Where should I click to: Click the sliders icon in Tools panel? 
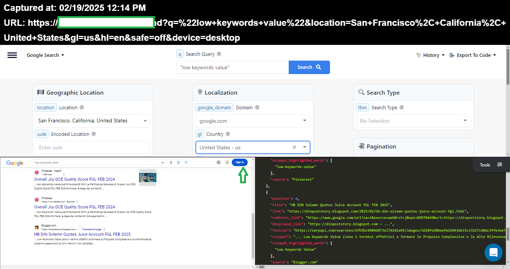pos(499,165)
